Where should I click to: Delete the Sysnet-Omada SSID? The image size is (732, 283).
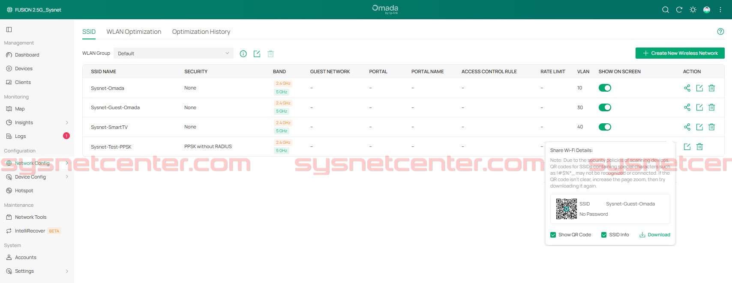[711, 88]
